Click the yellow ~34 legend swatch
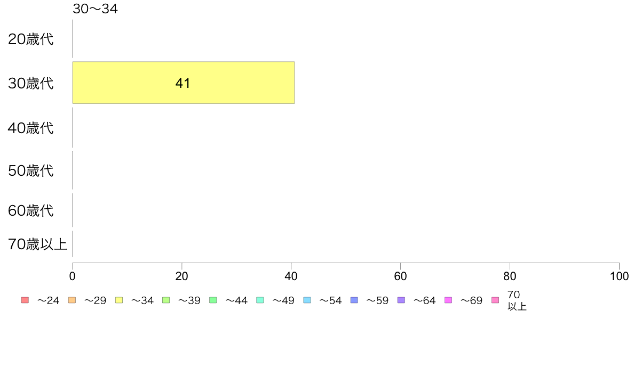This screenshot has height=392, width=634. tap(119, 300)
